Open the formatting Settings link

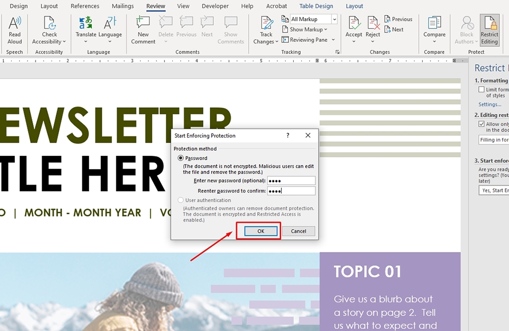[489, 104]
